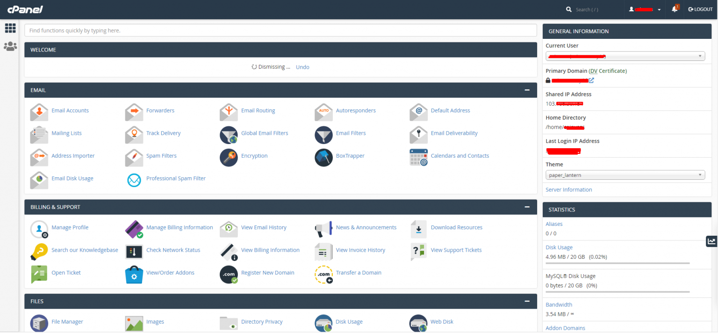The width and height of the screenshot is (718, 333).
Task: Select the Forwarders icon
Action: coord(134,112)
